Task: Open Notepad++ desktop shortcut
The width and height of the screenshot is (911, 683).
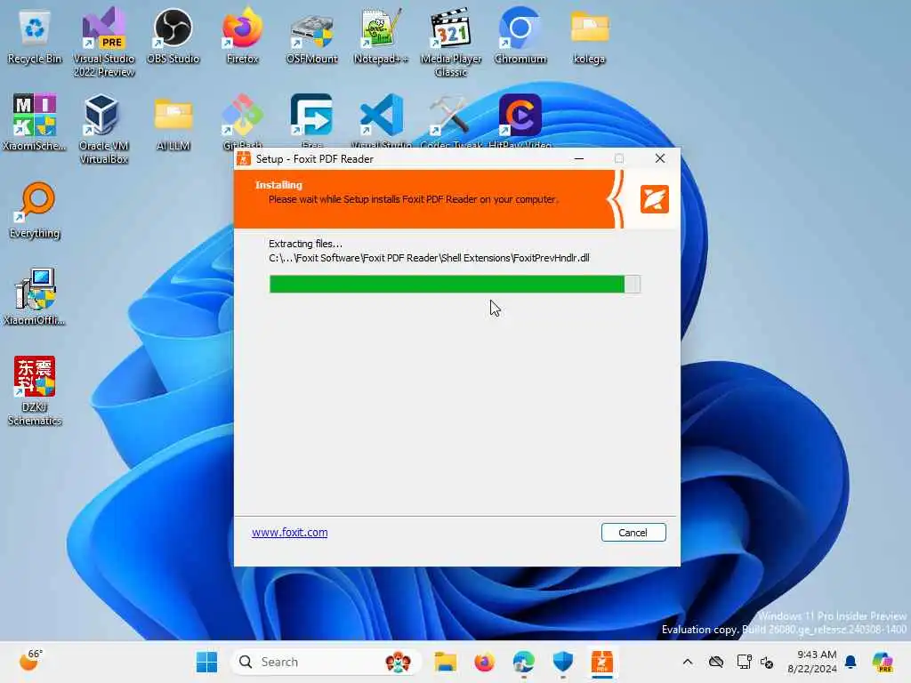Action: click(x=381, y=37)
